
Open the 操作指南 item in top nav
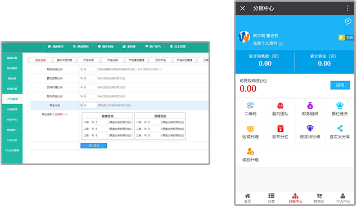[x=106, y=46]
